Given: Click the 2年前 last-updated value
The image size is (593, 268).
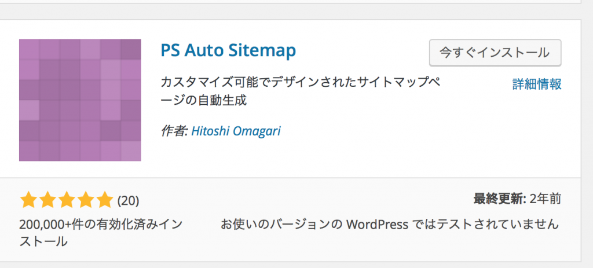Looking at the screenshot, I should pyautogui.click(x=546, y=200).
